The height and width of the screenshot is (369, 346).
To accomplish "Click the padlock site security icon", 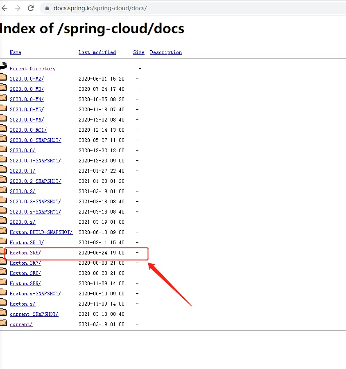I will (47, 8).
